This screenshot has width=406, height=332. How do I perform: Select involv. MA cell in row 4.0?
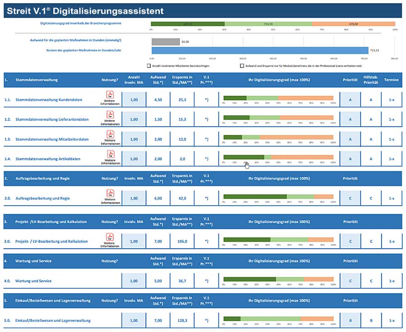[134, 281]
